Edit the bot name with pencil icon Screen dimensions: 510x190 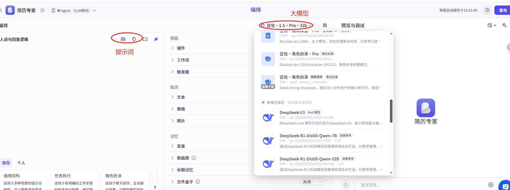[43, 10]
